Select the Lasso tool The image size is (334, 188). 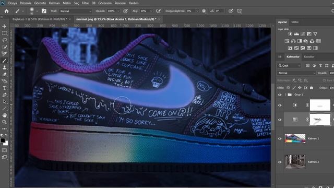pyautogui.click(x=4, y=40)
